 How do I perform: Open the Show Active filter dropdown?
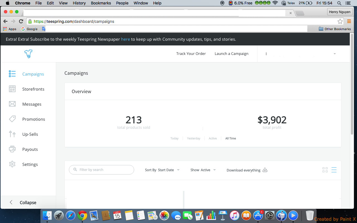pyautogui.click(x=203, y=170)
